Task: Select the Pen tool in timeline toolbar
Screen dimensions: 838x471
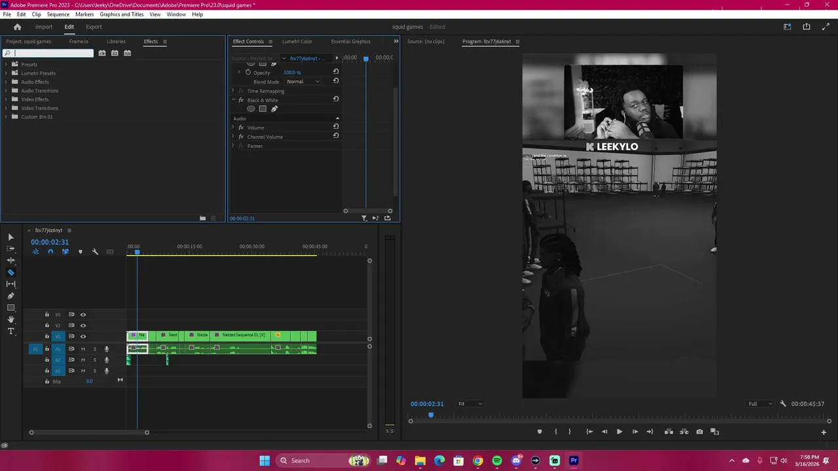Action: coord(10,296)
